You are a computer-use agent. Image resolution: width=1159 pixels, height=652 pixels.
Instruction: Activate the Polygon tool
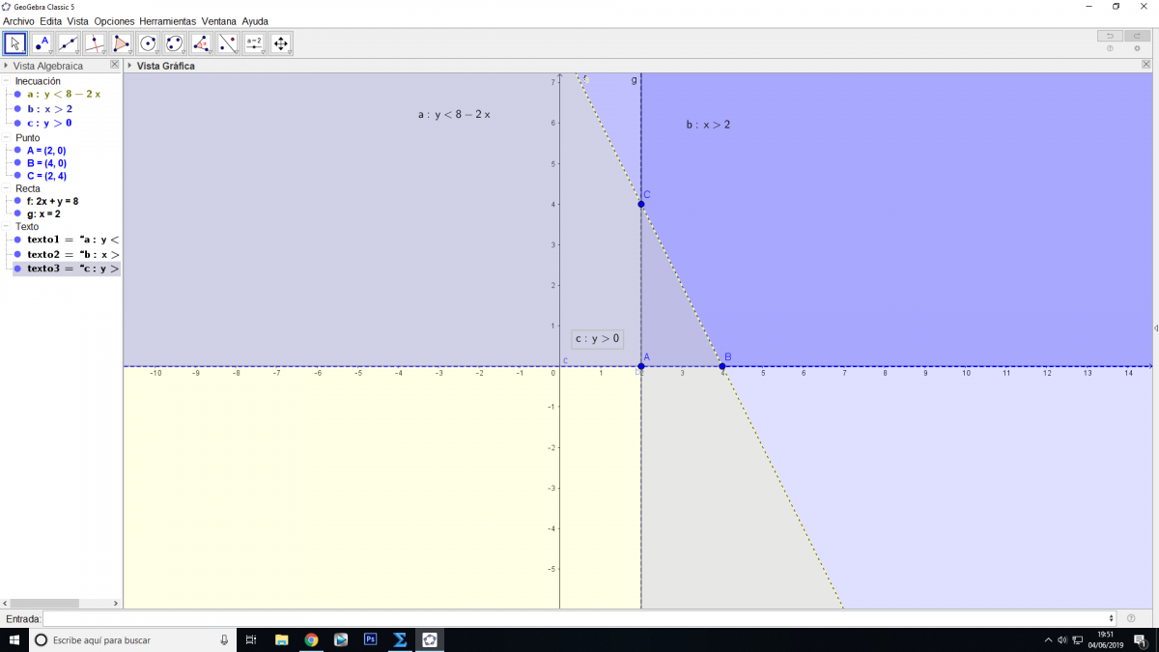[x=121, y=43]
